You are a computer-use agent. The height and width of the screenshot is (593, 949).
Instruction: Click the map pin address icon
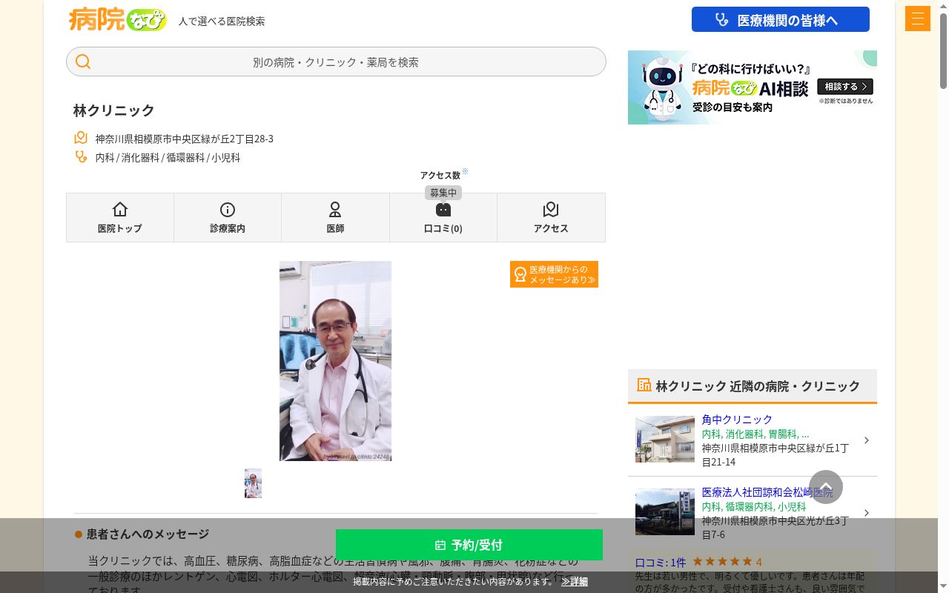pyautogui.click(x=81, y=138)
